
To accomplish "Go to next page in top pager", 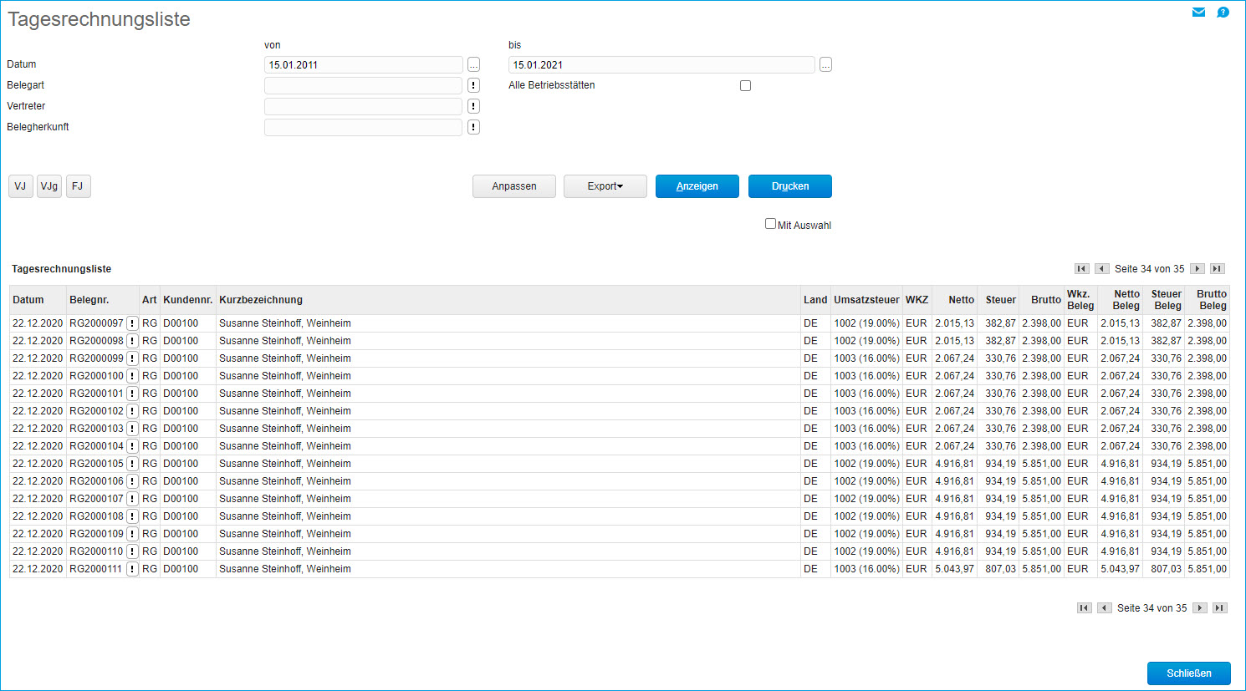I will coord(1197,269).
